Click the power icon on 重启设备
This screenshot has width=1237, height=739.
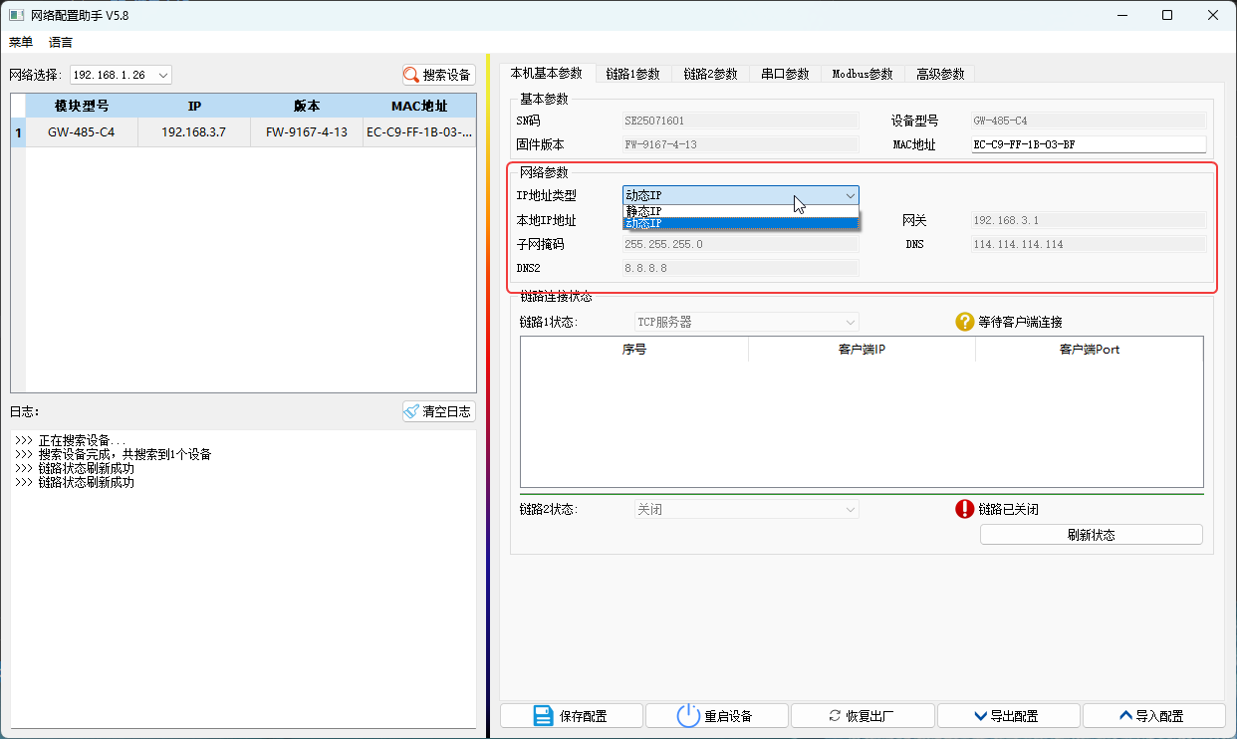(x=687, y=715)
